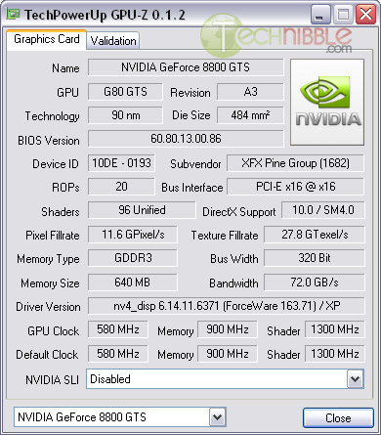Click the NVIDIA GeForce 8800 GTS combo box
This screenshot has height=435, width=381.
120,416
